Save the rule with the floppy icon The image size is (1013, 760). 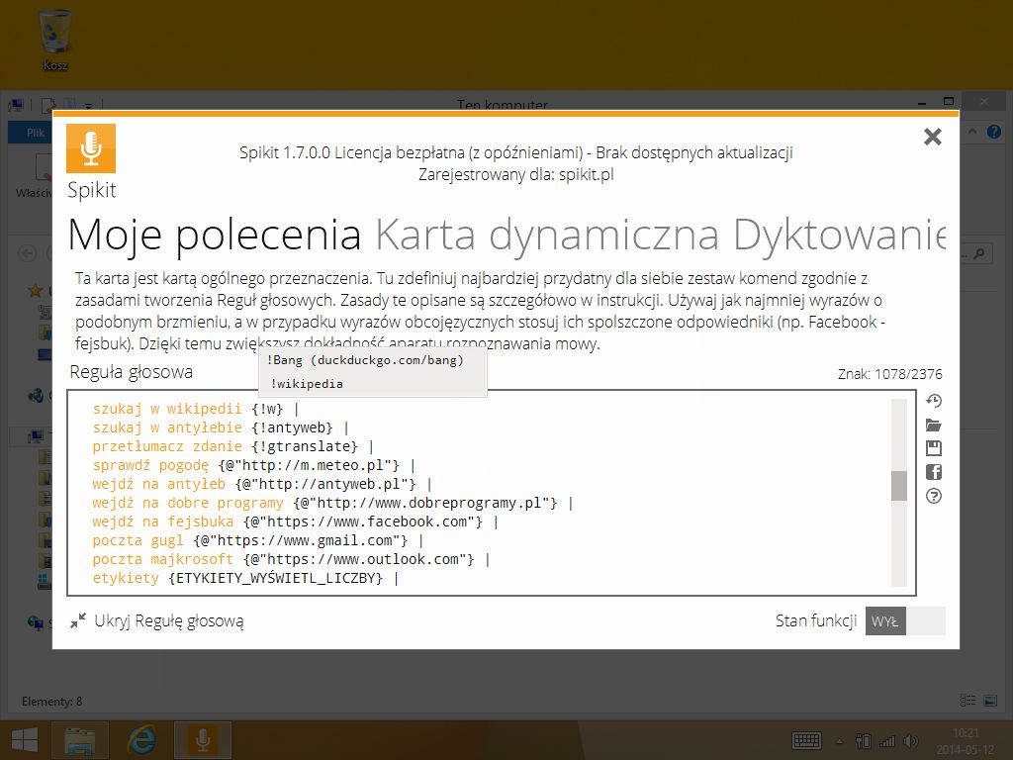(934, 448)
